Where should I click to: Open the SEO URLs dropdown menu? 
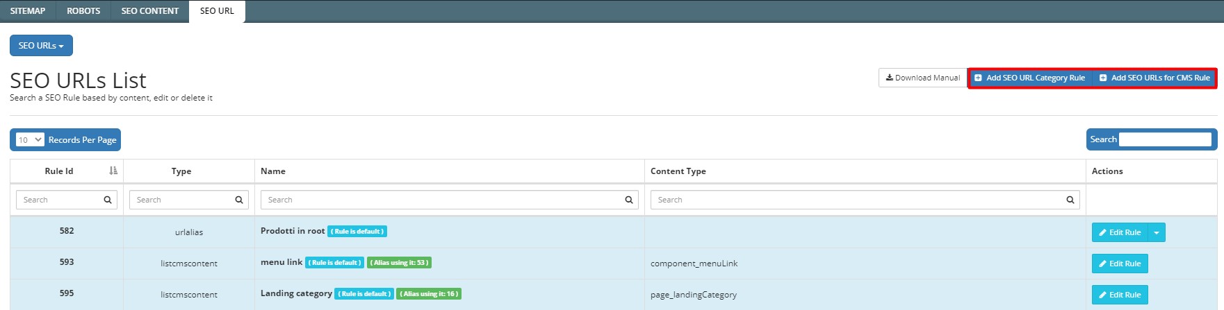click(x=41, y=46)
